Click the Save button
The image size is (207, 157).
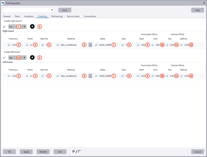65,10
